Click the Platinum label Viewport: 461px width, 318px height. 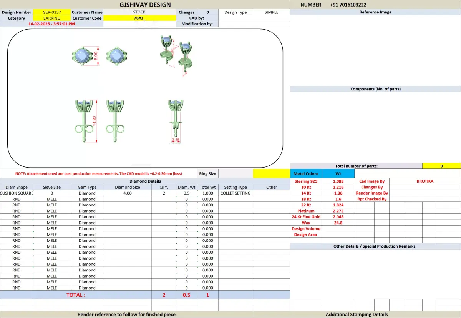coord(306,211)
